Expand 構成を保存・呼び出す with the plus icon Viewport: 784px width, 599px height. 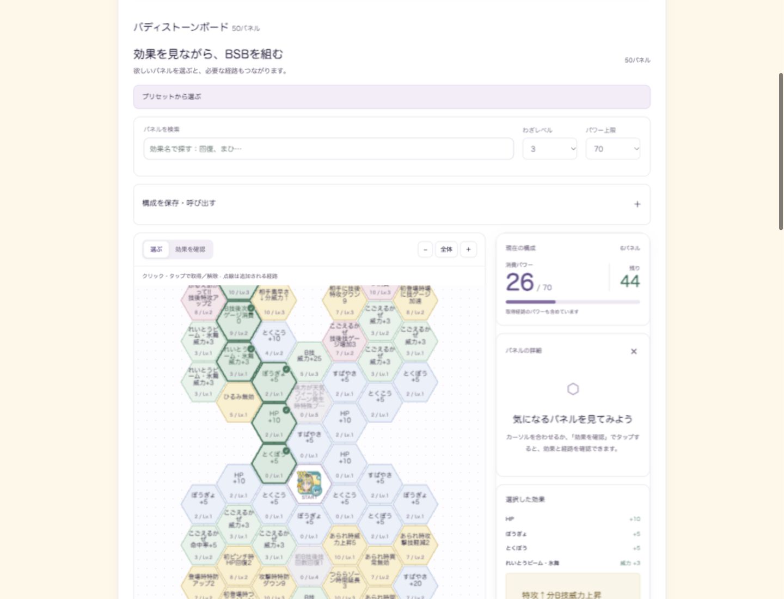click(x=637, y=204)
